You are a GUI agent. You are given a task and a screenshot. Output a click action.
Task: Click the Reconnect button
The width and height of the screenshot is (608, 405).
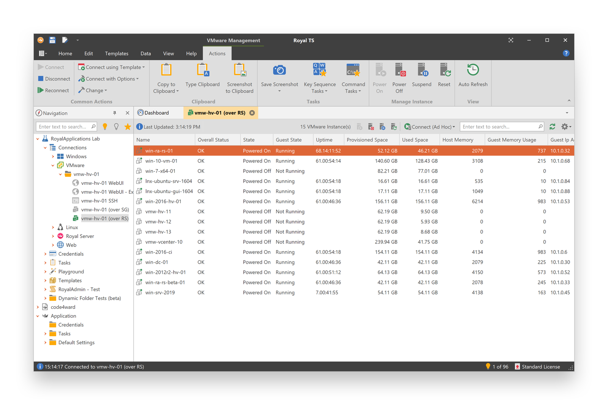[x=53, y=90]
